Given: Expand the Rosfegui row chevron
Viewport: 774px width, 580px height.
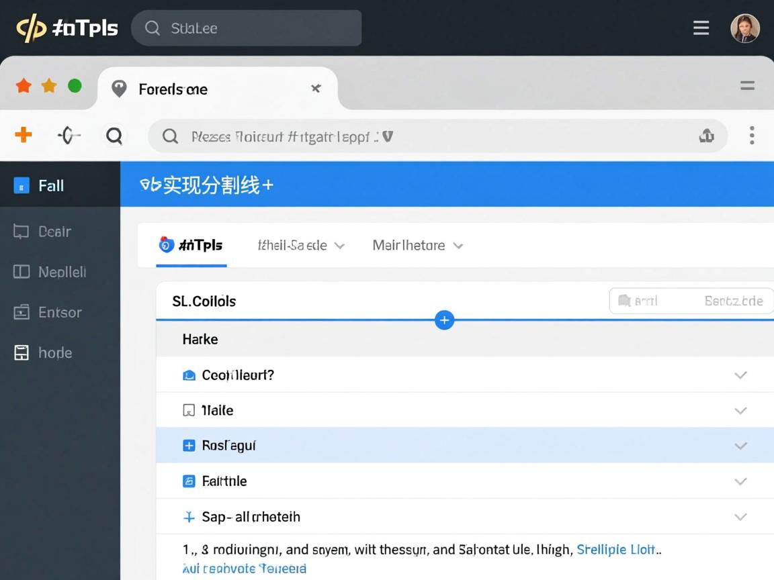Looking at the screenshot, I should click(x=740, y=446).
